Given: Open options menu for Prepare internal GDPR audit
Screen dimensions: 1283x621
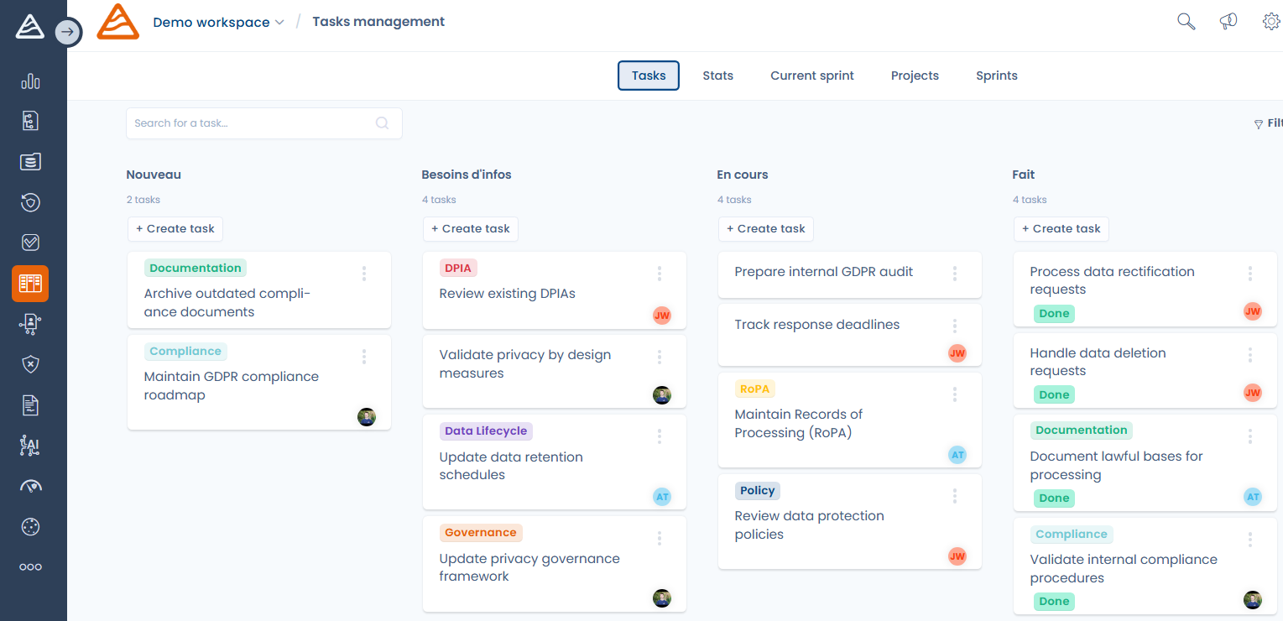Looking at the screenshot, I should coord(955,274).
